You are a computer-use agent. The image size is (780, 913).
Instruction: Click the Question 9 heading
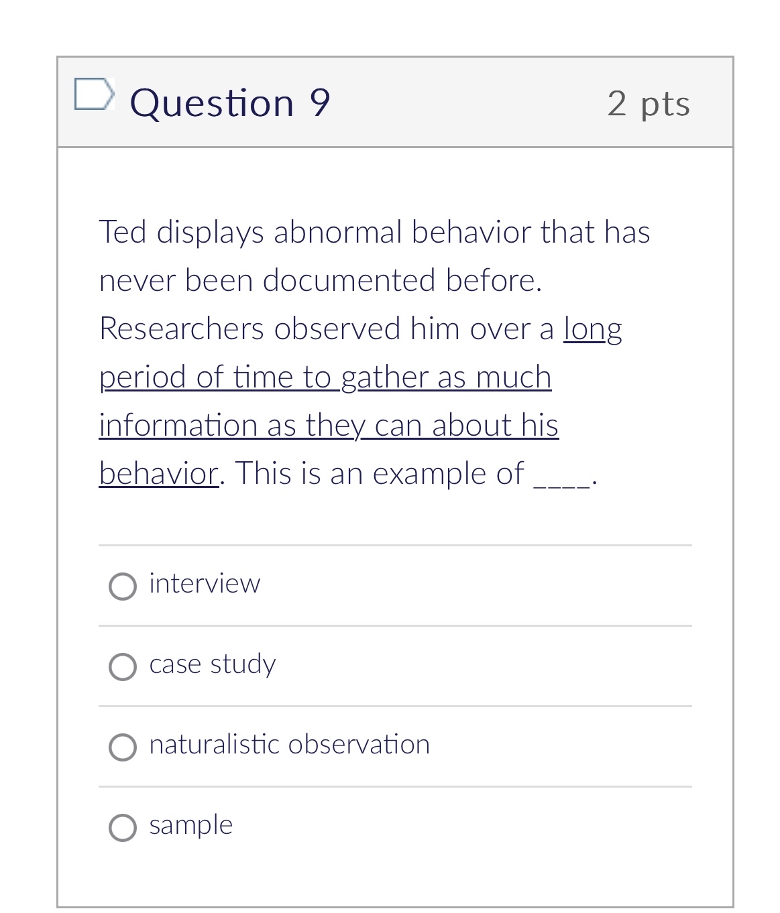coord(229,102)
